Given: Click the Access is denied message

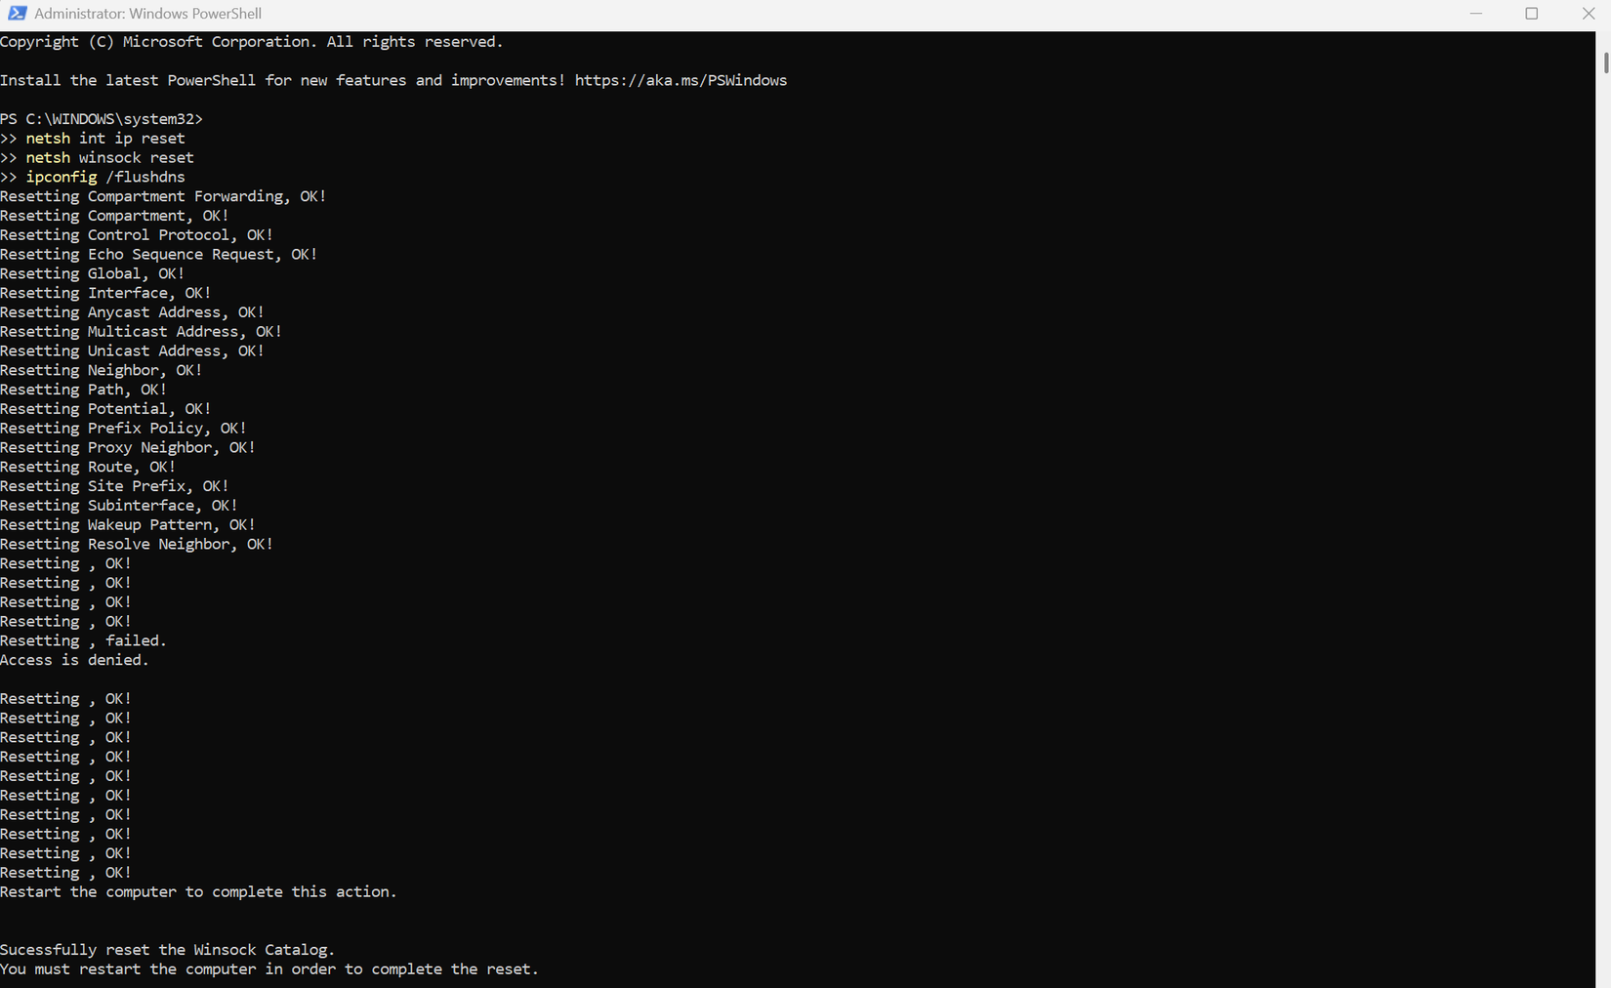Looking at the screenshot, I should click(x=74, y=659).
